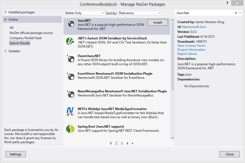Select NuGet official package source

click(x=31, y=33)
